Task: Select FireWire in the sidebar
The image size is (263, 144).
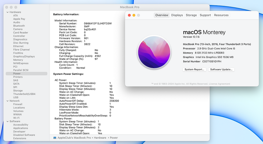Action: coord(18,53)
